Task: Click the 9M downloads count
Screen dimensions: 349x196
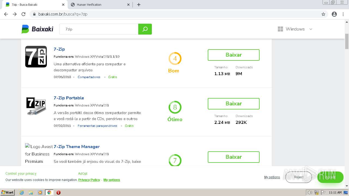Action: tap(239, 74)
